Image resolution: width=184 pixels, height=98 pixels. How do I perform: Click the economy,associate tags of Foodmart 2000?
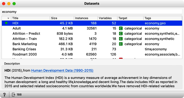point(162,54)
